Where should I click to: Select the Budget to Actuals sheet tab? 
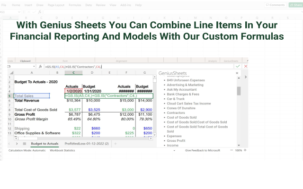coord(45,144)
